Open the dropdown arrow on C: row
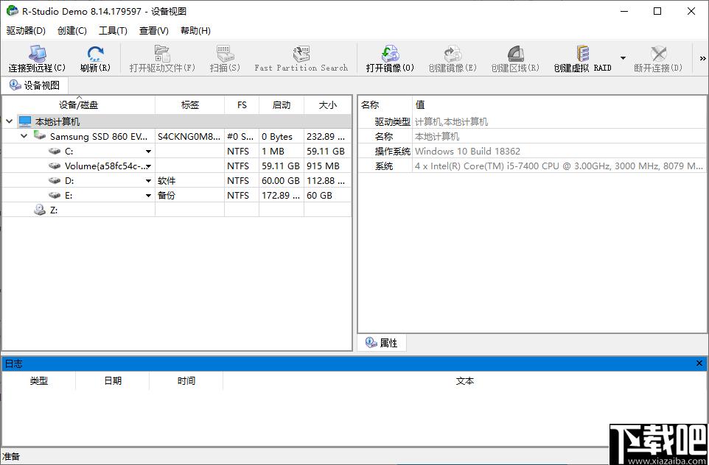The height and width of the screenshot is (465, 709). pyautogui.click(x=148, y=152)
